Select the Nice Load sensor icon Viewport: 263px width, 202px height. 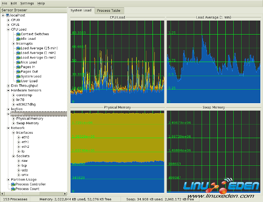point(18,62)
